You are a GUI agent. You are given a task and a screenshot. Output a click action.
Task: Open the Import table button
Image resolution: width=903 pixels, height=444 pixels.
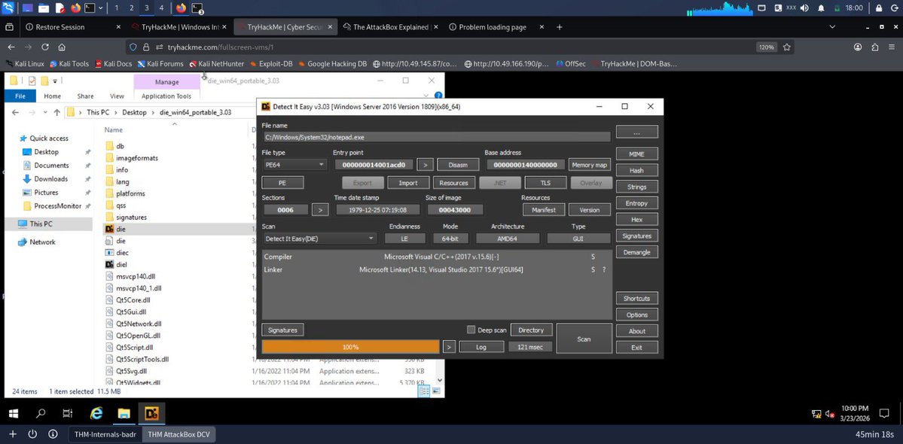[x=407, y=183]
